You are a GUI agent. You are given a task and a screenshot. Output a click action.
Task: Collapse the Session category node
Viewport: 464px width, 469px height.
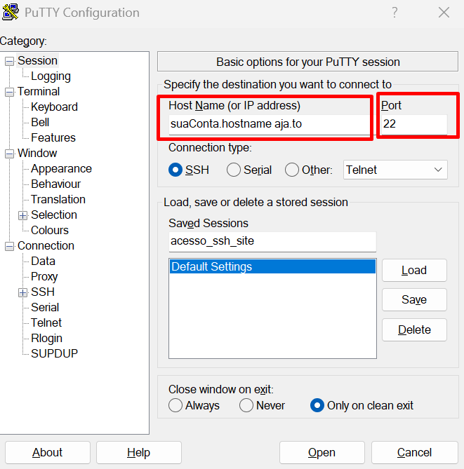(x=10, y=61)
